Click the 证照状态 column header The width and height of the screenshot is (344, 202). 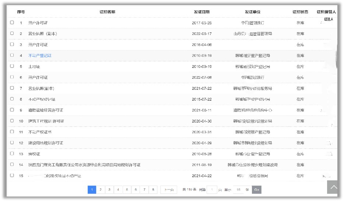pos(300,12)
